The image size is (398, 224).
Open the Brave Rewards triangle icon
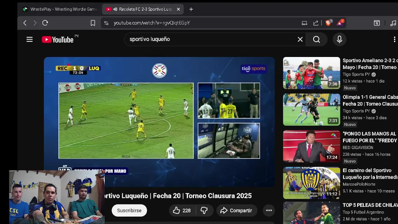click(340, 22)
